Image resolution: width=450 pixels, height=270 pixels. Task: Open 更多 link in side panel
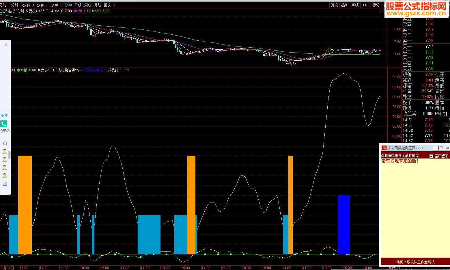tap(4, 116)
